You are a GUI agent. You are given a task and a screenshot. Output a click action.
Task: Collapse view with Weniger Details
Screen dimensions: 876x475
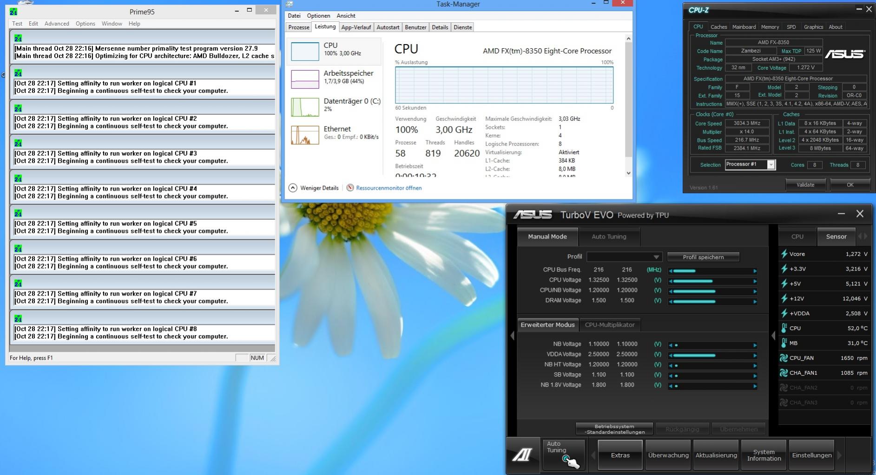tap(314, 188)
